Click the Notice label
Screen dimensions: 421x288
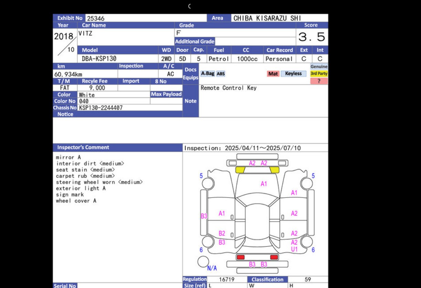tap(65, 114)
